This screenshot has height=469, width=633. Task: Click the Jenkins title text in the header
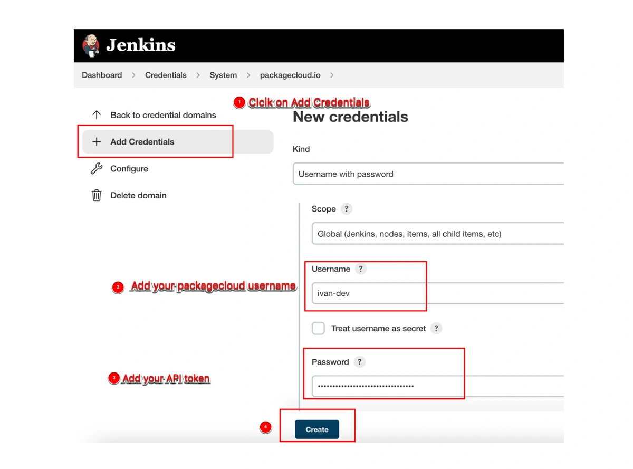[141, 45]
